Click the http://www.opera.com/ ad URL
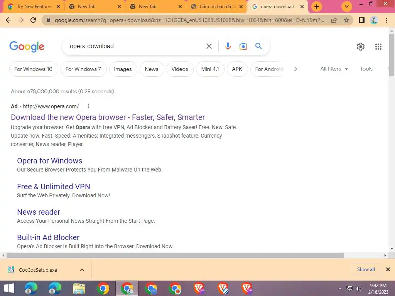The image size is (395, 296). (51, 106)
